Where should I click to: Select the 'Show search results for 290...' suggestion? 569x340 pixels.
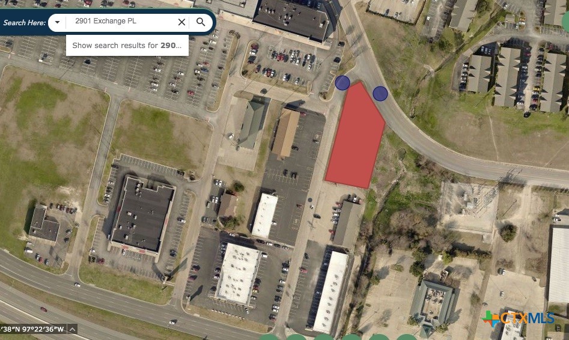coord(127,46)
